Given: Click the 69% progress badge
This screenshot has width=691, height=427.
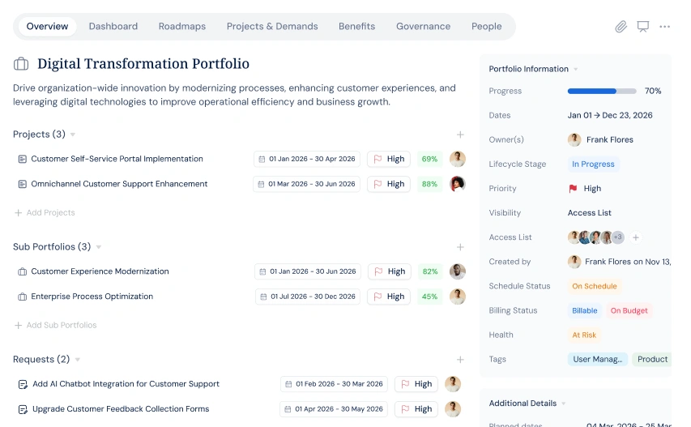Looking at the screenshot, I should [429, 159].
